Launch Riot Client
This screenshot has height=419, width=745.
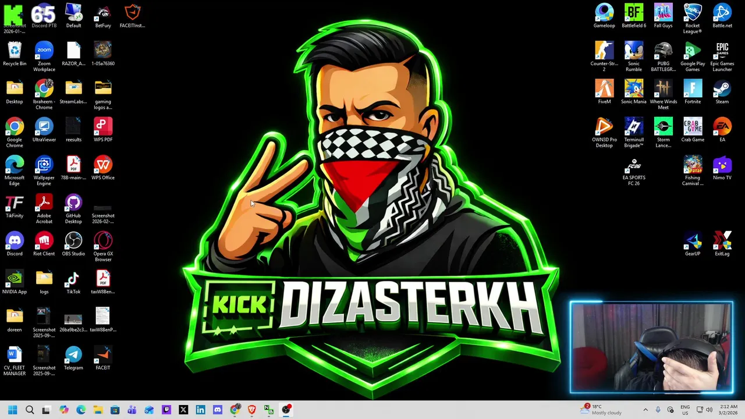click(x=44, y=243)
